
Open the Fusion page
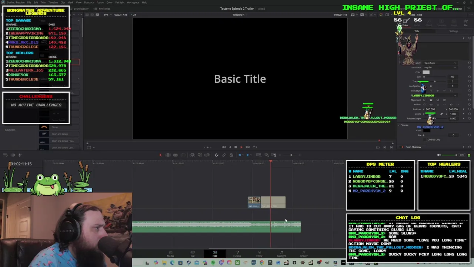(237, 254)
